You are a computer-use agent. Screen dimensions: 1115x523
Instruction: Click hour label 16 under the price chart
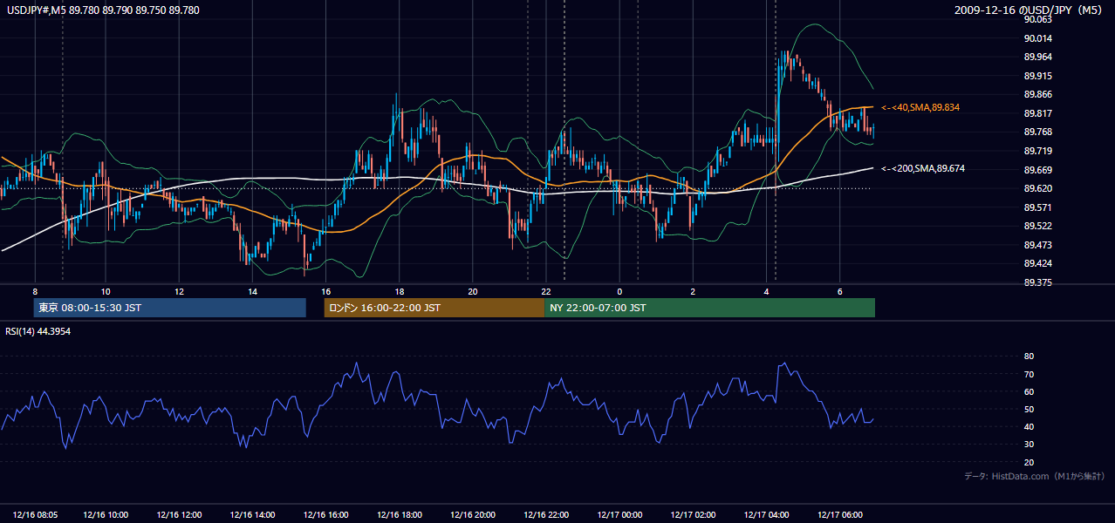[x=325, y=291]
